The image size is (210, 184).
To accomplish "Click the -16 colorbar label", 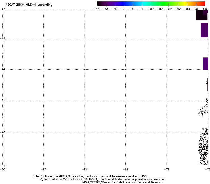I will coord(96,9).
